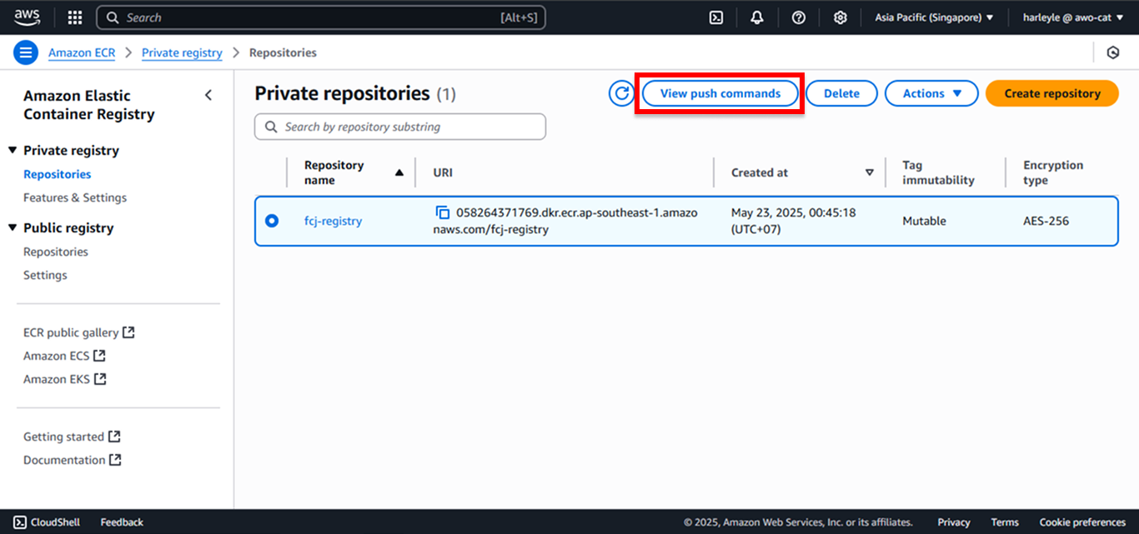Screen dimensions: 1139x534
Task: Click the Encryption type column header
Action: click(1053, 172)
